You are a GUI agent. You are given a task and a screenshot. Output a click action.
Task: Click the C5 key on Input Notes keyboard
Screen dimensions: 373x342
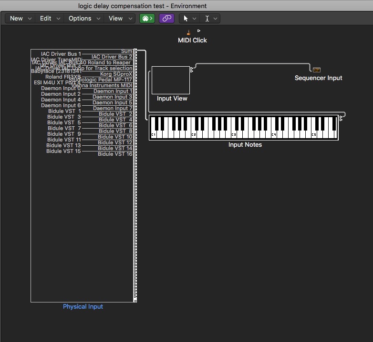[314, 135]
